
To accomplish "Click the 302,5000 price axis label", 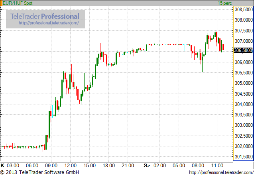I will click(x=244, y=136).
